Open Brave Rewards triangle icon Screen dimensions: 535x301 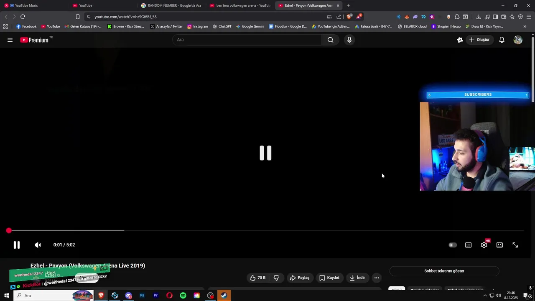pyautogui.click(x=359, y=17)
